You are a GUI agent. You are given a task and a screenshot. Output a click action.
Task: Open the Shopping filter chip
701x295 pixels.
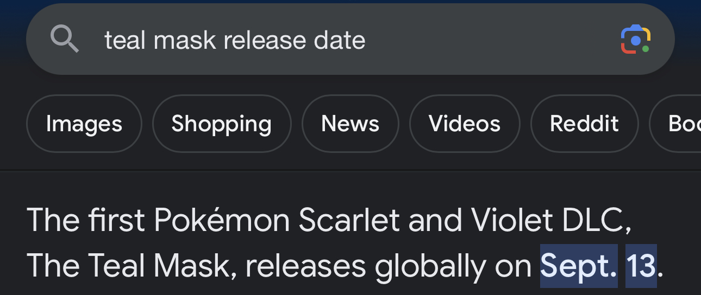(222, 124)
